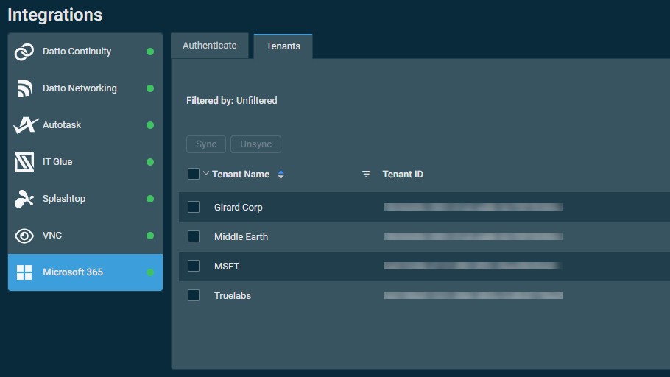670x377 pixels.
Task: Click the Truelabs tenant name
Action: [233, 296]
